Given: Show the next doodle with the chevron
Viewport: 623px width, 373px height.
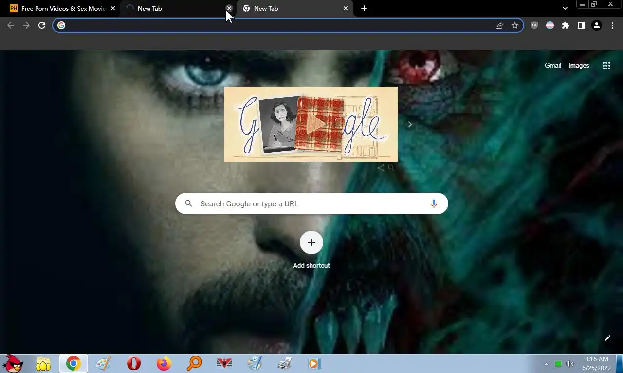Looking at the screenshot, I should click(x=410, y=124).
